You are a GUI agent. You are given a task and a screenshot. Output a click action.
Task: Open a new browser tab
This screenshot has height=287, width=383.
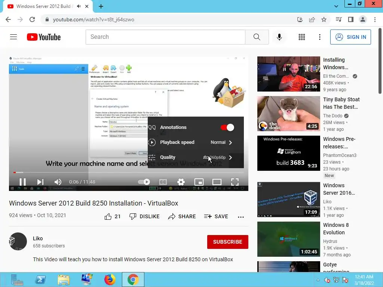(x=101, y=6)
